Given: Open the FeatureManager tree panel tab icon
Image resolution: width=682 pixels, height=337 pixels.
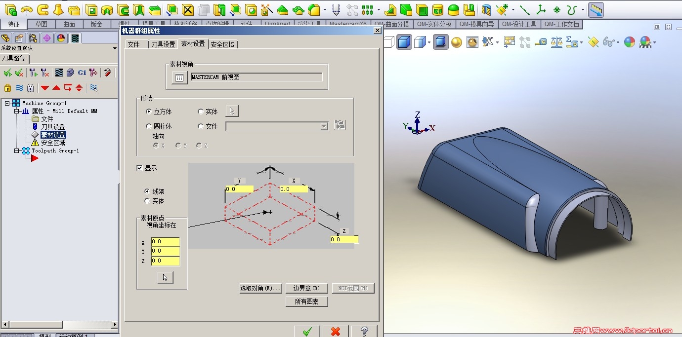Looking at the screenshot, I should [x=6, y=38].
